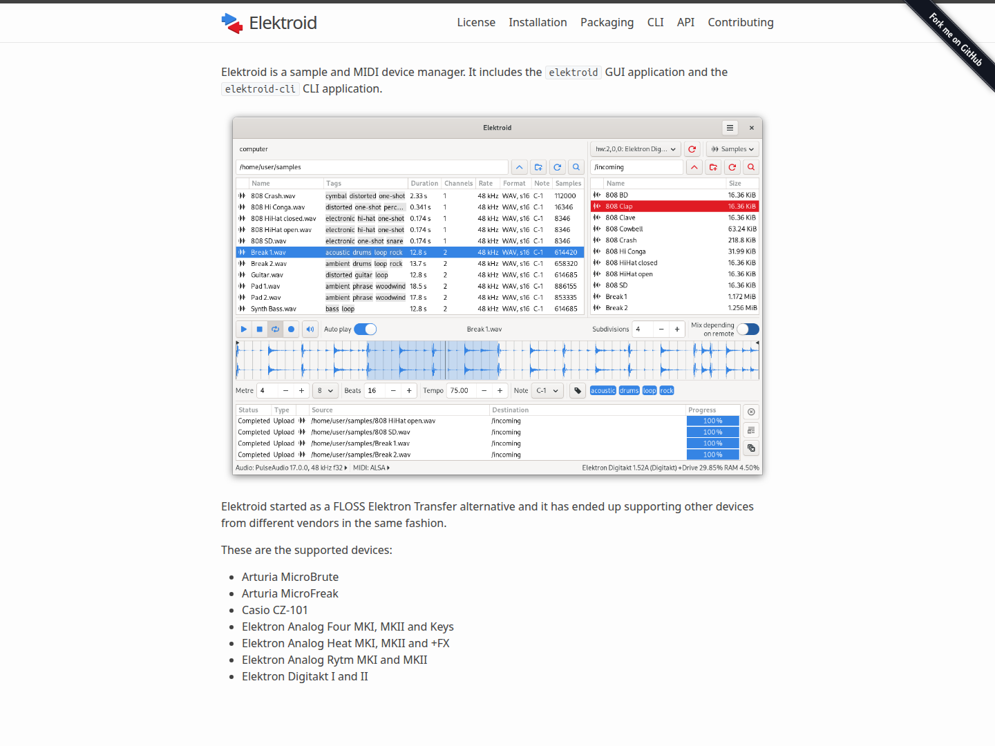Create a new folder in the local browser

coord(538,167)
